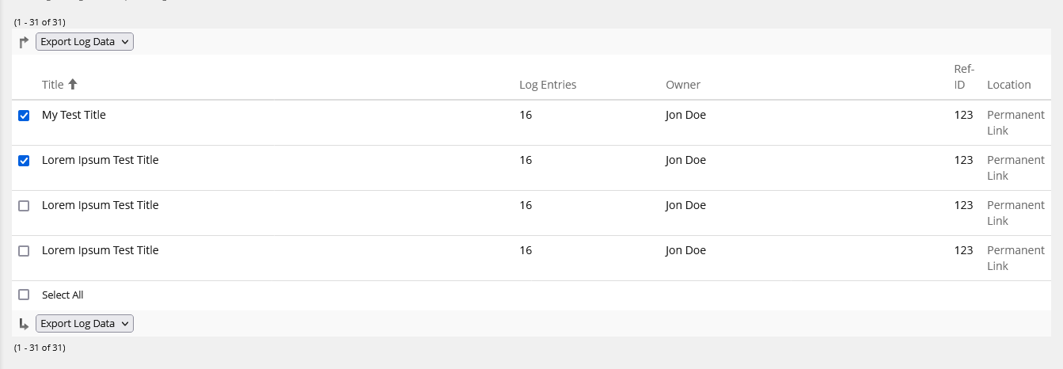
Task: Check the fourth row's Lorem Ipsum checkbox
Action: (24, 251)
